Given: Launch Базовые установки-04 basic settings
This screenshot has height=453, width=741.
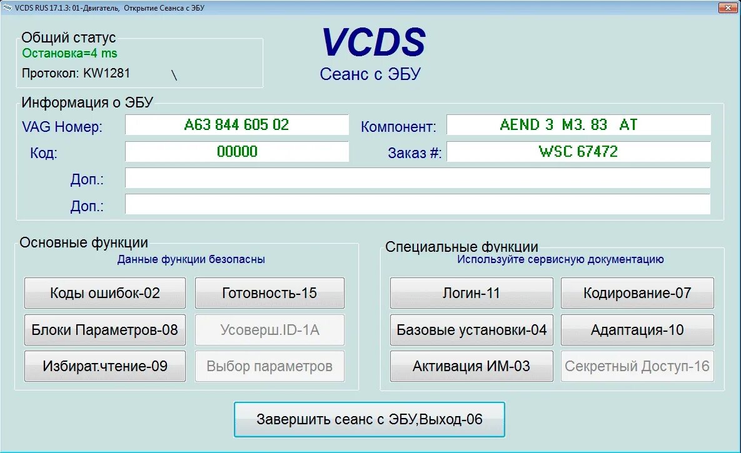Looking at the screenshot, I should coord(471,330).
